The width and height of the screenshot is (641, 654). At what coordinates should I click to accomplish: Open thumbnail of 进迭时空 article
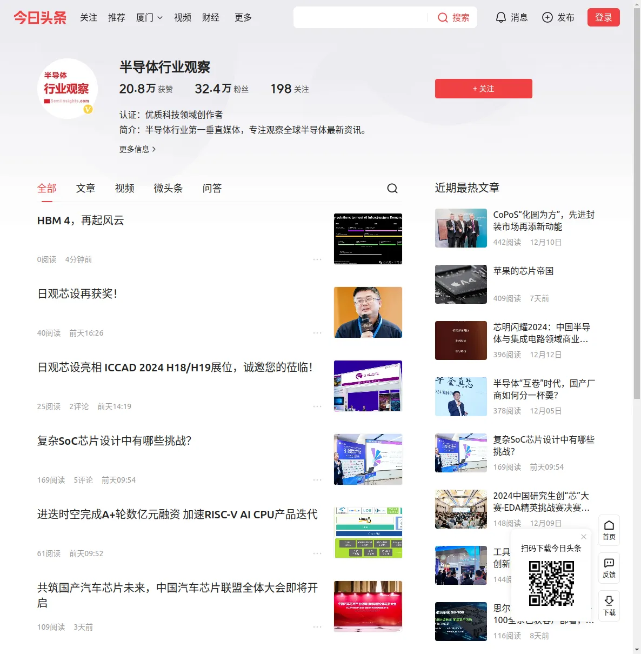[368, 533]
